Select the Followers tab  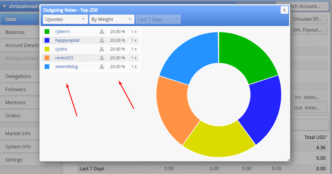pos(20,89)
